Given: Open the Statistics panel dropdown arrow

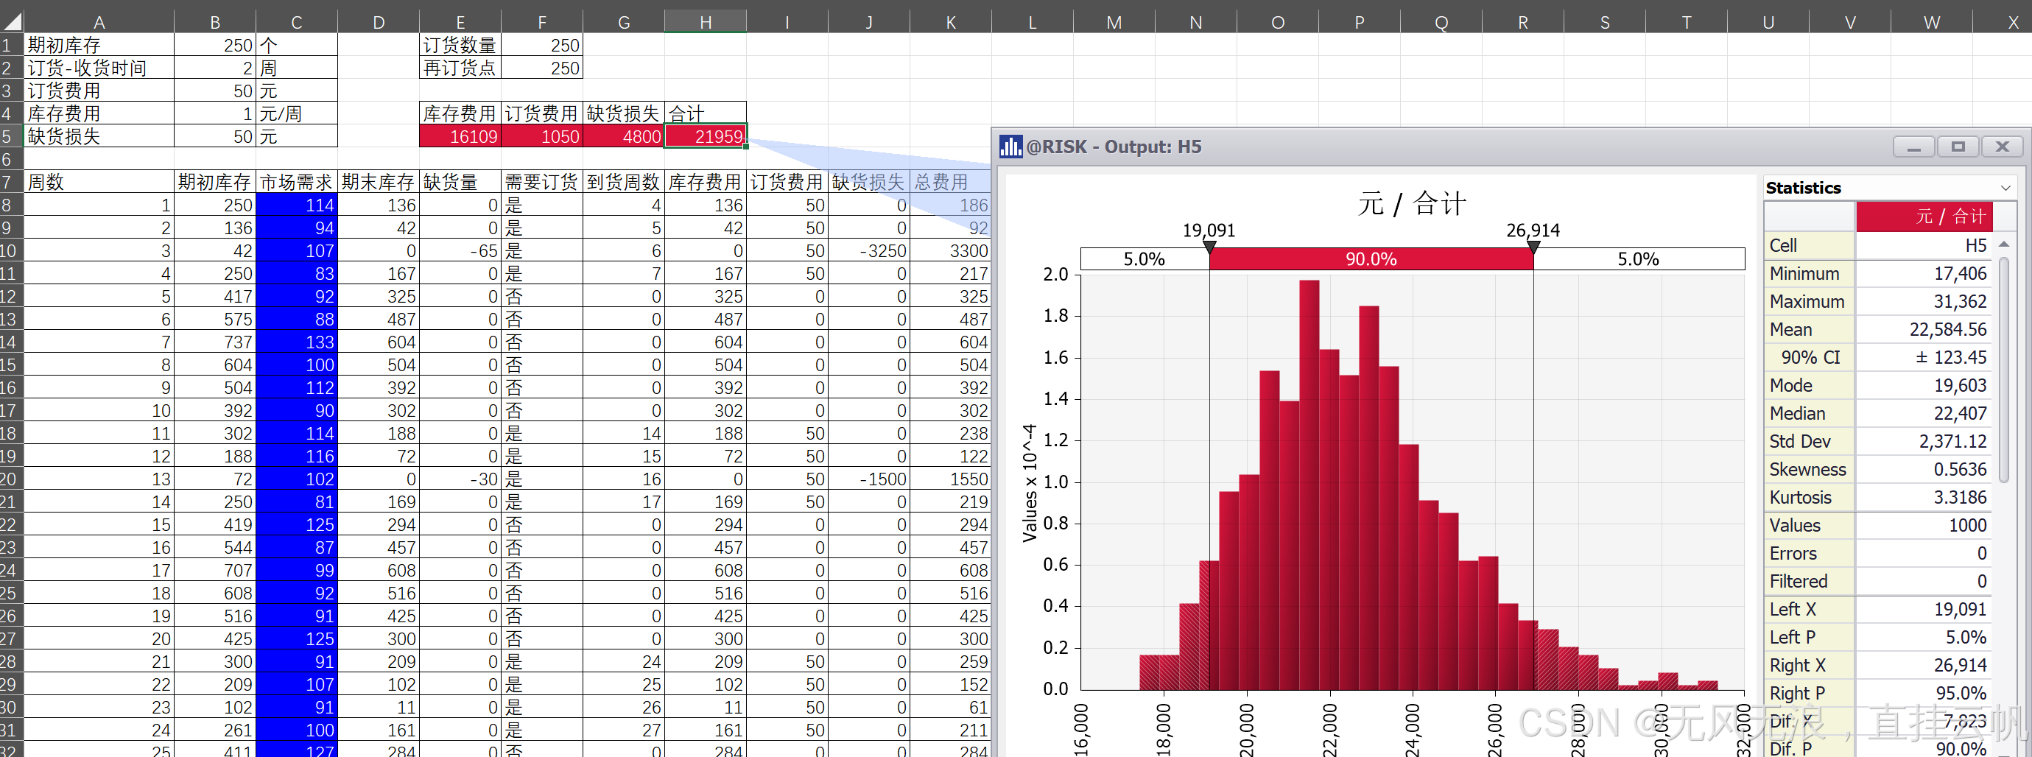Looking at the screenshot, I should pyautogui.click(x=2005, y=188).
